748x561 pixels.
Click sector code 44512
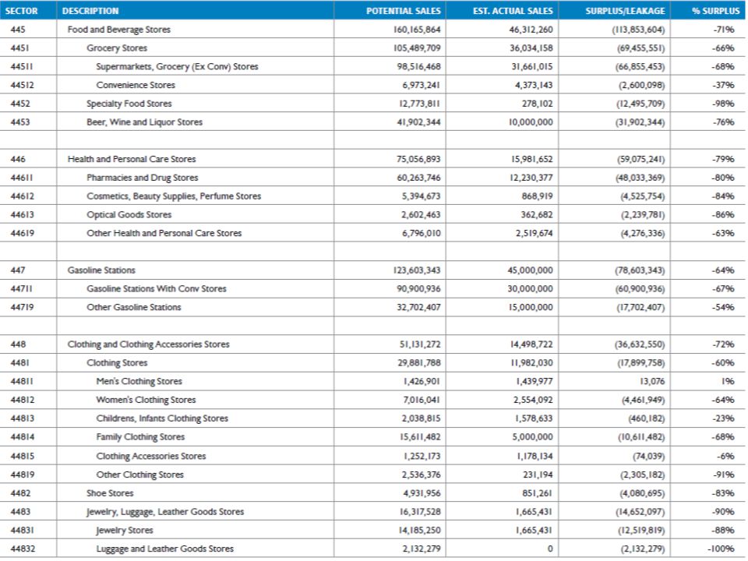23,86
